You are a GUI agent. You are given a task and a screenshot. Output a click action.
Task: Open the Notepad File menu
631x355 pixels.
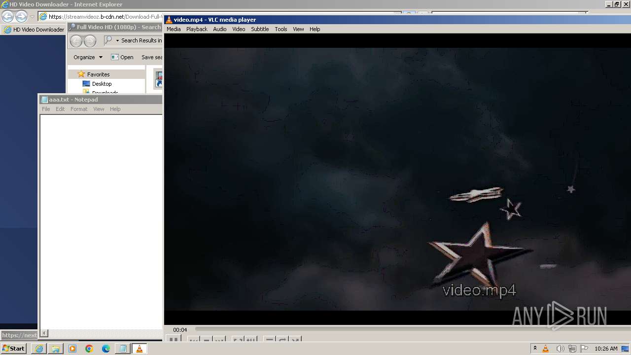tap(46, 109)
